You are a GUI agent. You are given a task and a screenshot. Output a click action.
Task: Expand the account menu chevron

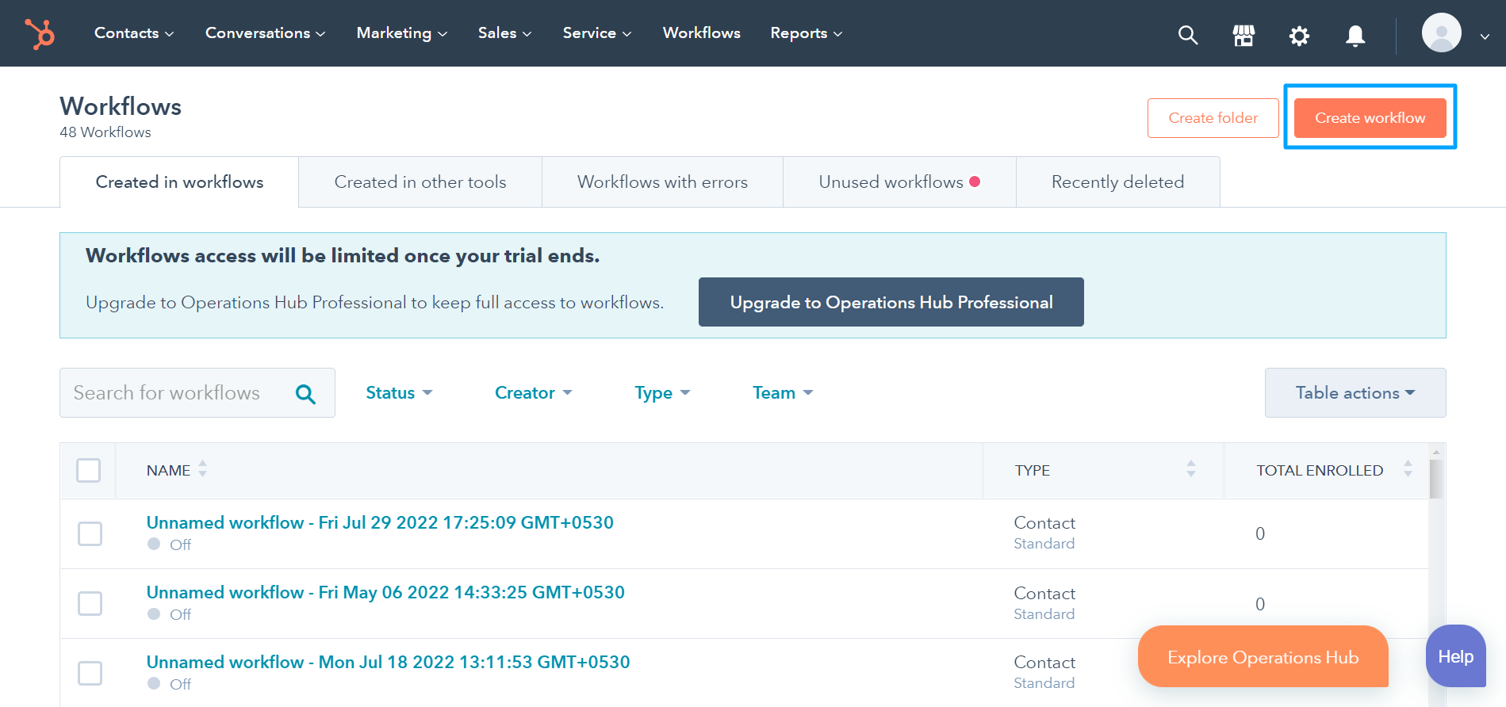pos(1485,36)
